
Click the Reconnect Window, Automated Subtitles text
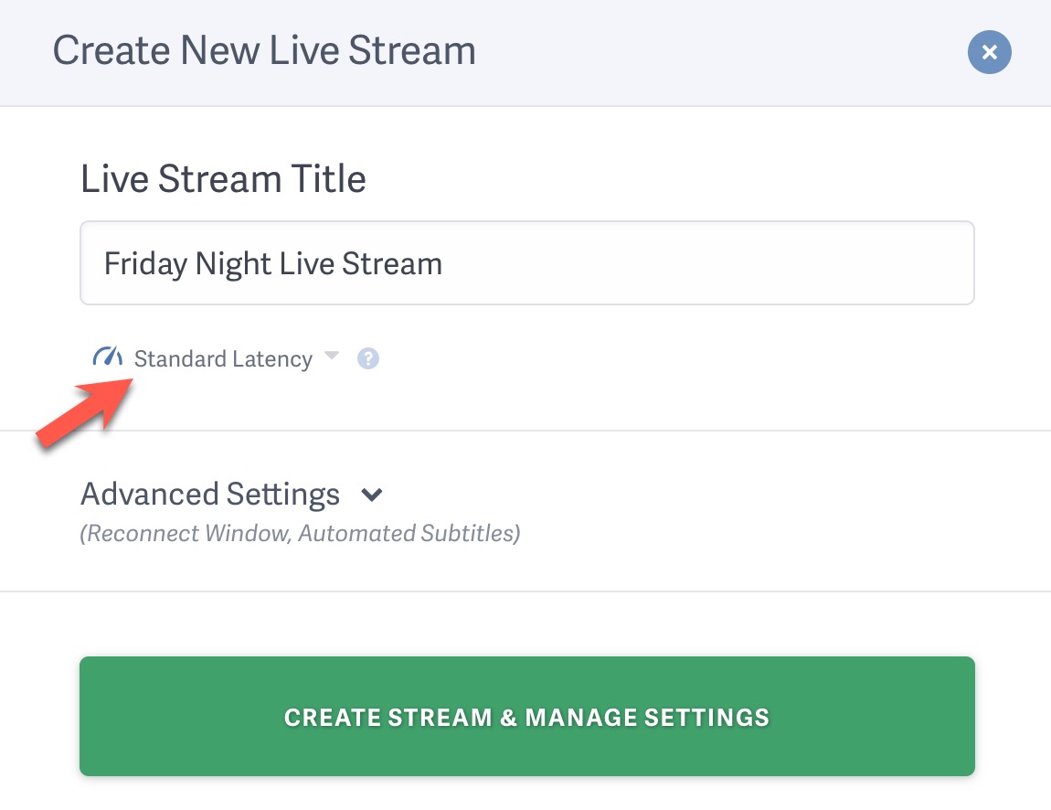click(300, 533)
